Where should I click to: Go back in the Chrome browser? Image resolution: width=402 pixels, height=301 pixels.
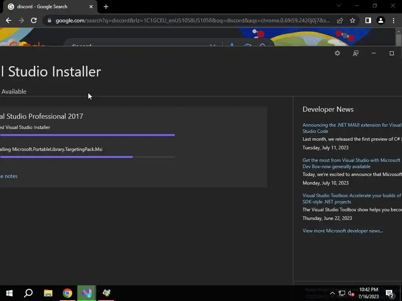9,20
